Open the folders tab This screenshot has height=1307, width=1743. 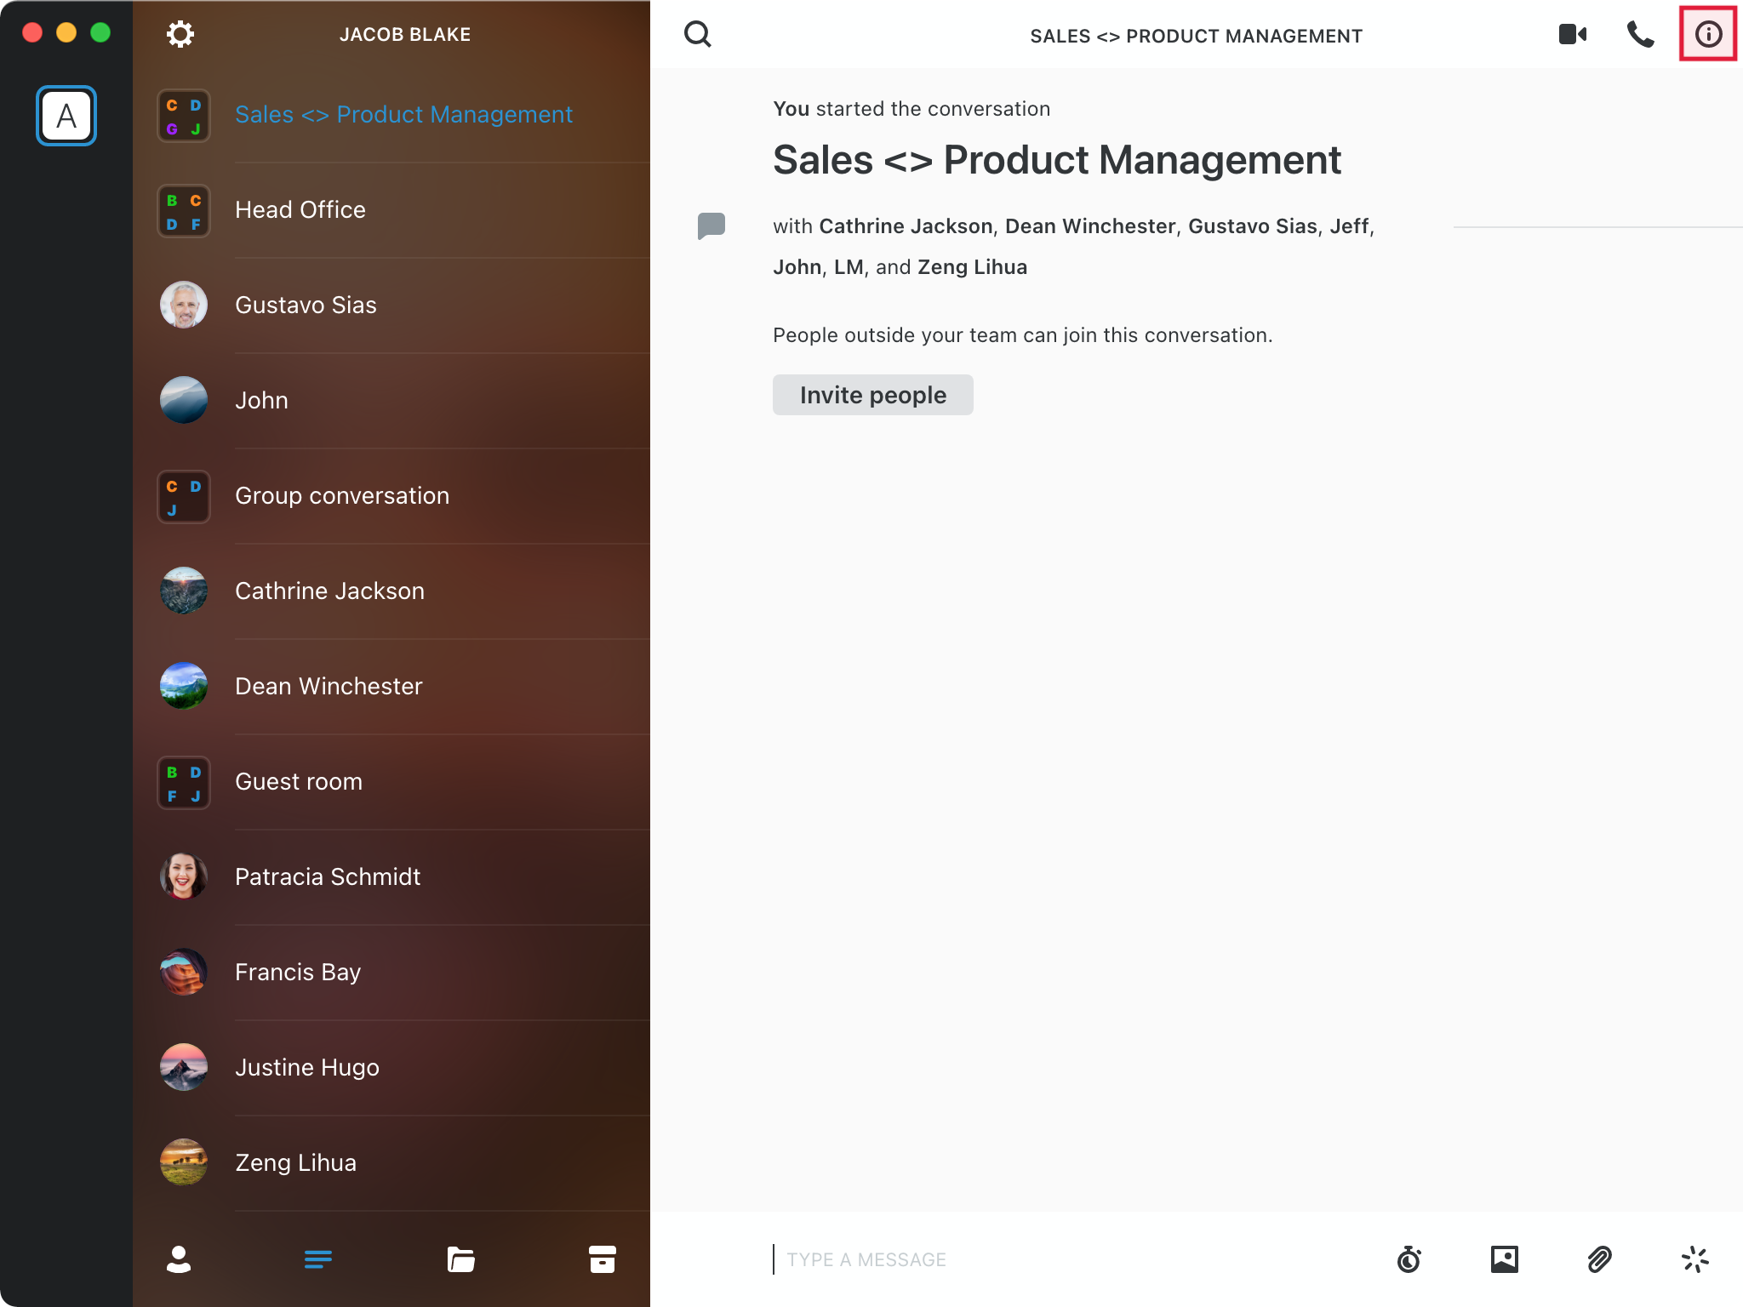click(x=461, y=1259)
